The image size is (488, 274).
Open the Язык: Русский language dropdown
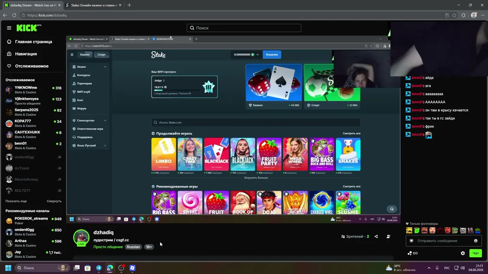pos(90,145)
